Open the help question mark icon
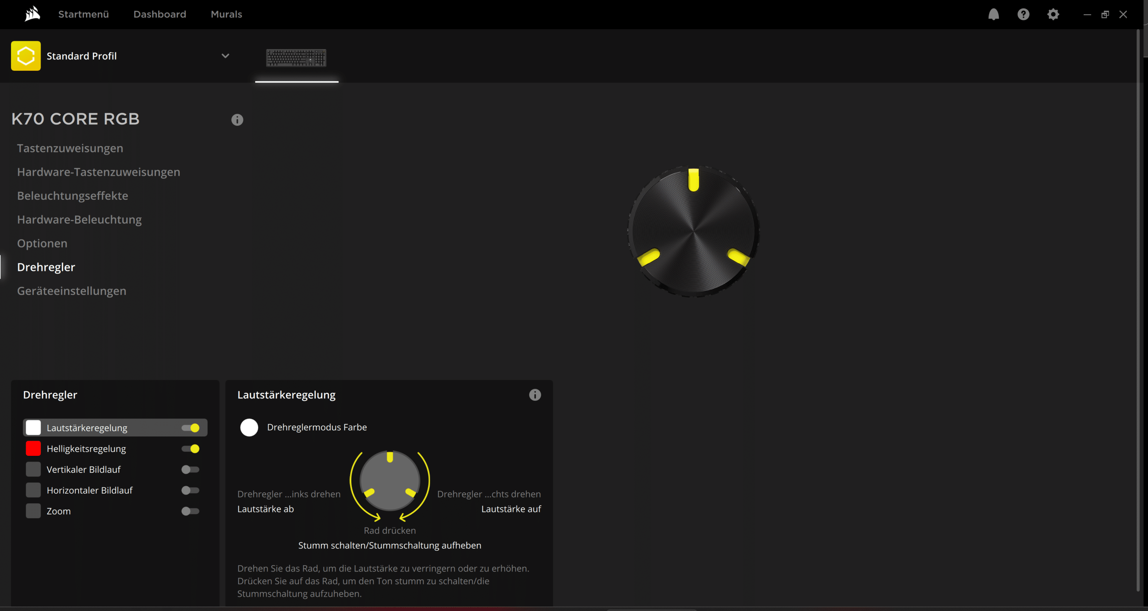The height and width of the screenshot is (611, 1148). tap(1023, 14)
